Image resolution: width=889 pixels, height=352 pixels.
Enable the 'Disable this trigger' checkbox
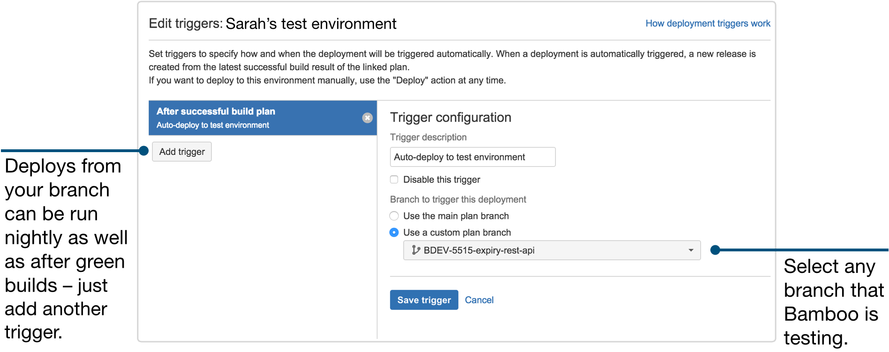pos(394,180)
